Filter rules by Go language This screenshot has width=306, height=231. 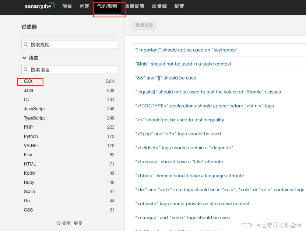(x=27, y=200)
